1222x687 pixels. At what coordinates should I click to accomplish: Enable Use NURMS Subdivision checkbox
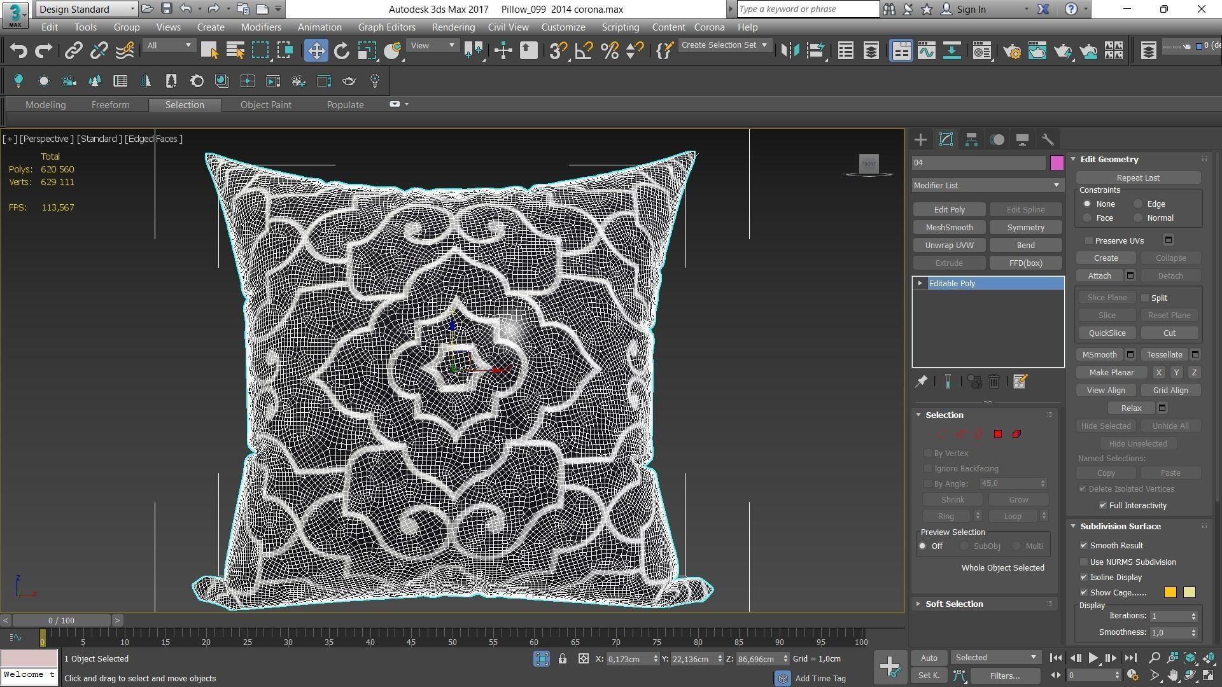1084,562
